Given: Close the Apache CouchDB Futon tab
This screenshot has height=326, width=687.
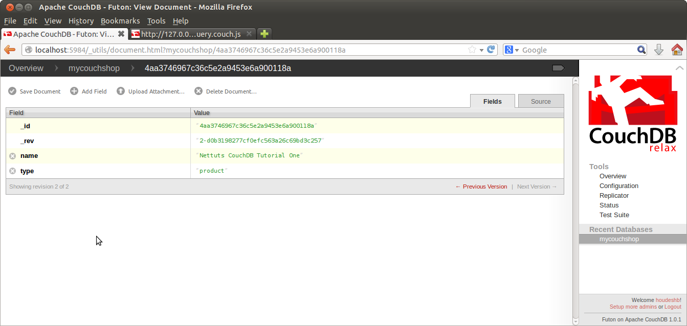Looking at the screenshot, I should pos(121,34).
